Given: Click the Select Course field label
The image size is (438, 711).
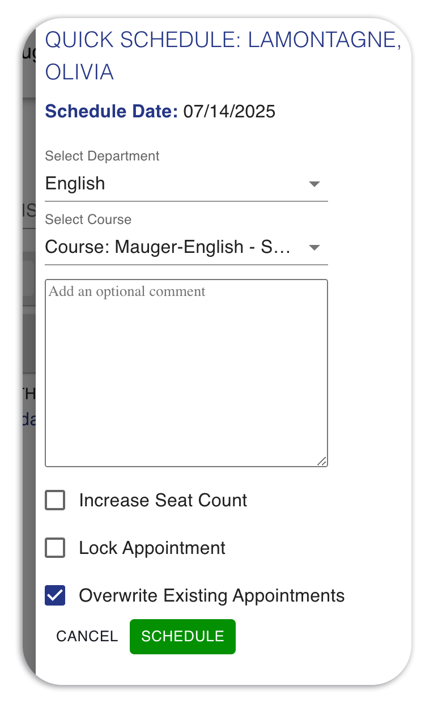Looking at the screenshot, I should (x=88, y=220).
